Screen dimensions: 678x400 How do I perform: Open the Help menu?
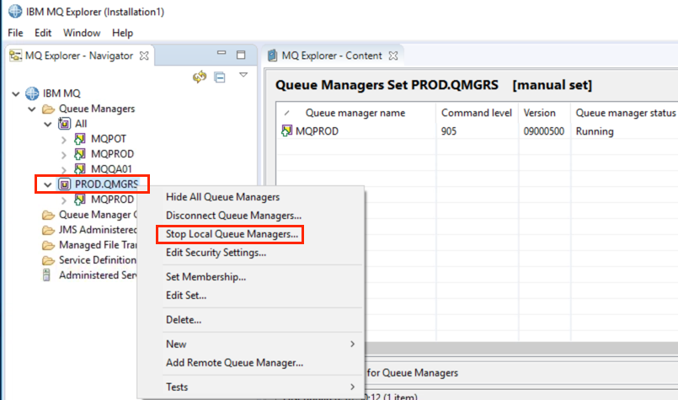[x=122, y=33]
